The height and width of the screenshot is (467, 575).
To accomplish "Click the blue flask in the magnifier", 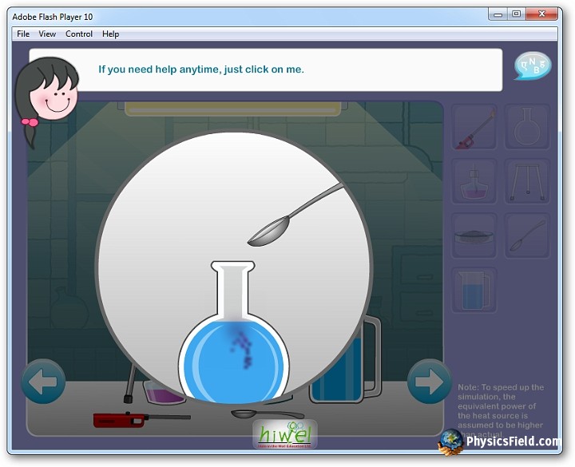I will pos(234,355).
